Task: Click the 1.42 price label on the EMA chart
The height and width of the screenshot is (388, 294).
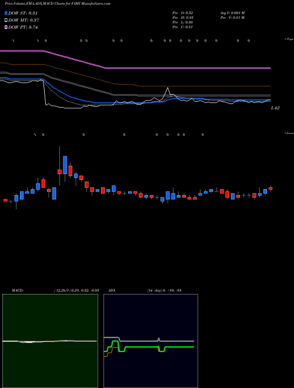Action: pos(275,108)
